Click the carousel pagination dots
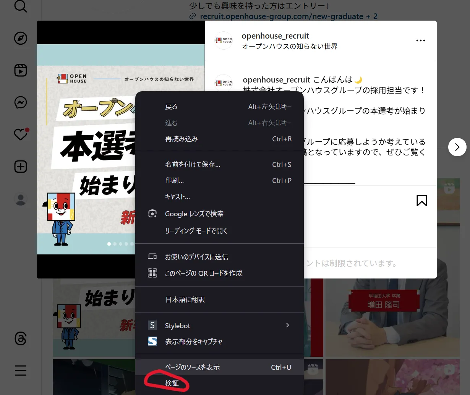470x395 pixels. (x=121, y=244)
